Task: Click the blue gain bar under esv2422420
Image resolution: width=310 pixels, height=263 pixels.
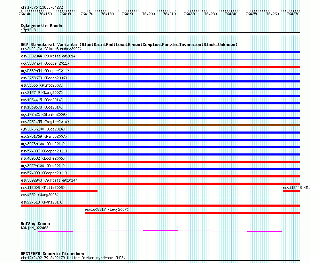Action: point(160,52)
